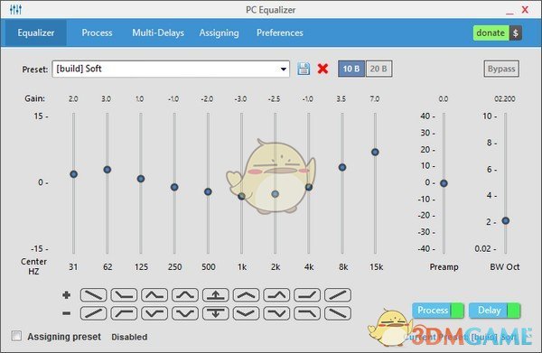Image resolution: width=542 pixels, height=353 pixels.
Task: Lower all bands with the down-arrow button
Action: 215,313
